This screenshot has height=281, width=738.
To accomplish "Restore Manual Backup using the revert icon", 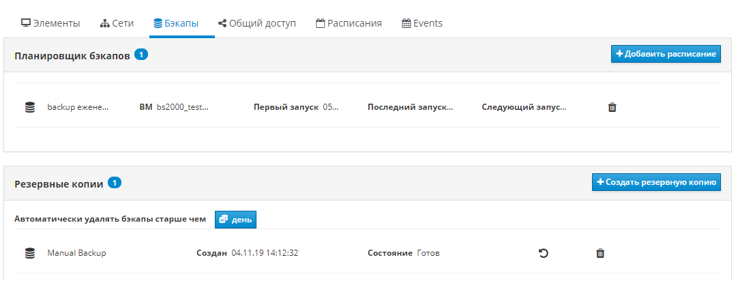I will [x=544, y=254].
